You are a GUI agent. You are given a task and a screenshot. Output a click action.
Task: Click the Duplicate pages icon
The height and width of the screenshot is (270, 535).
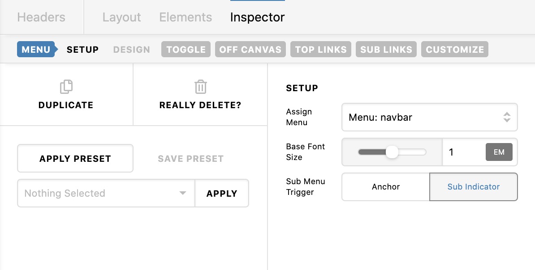point(66,87)
